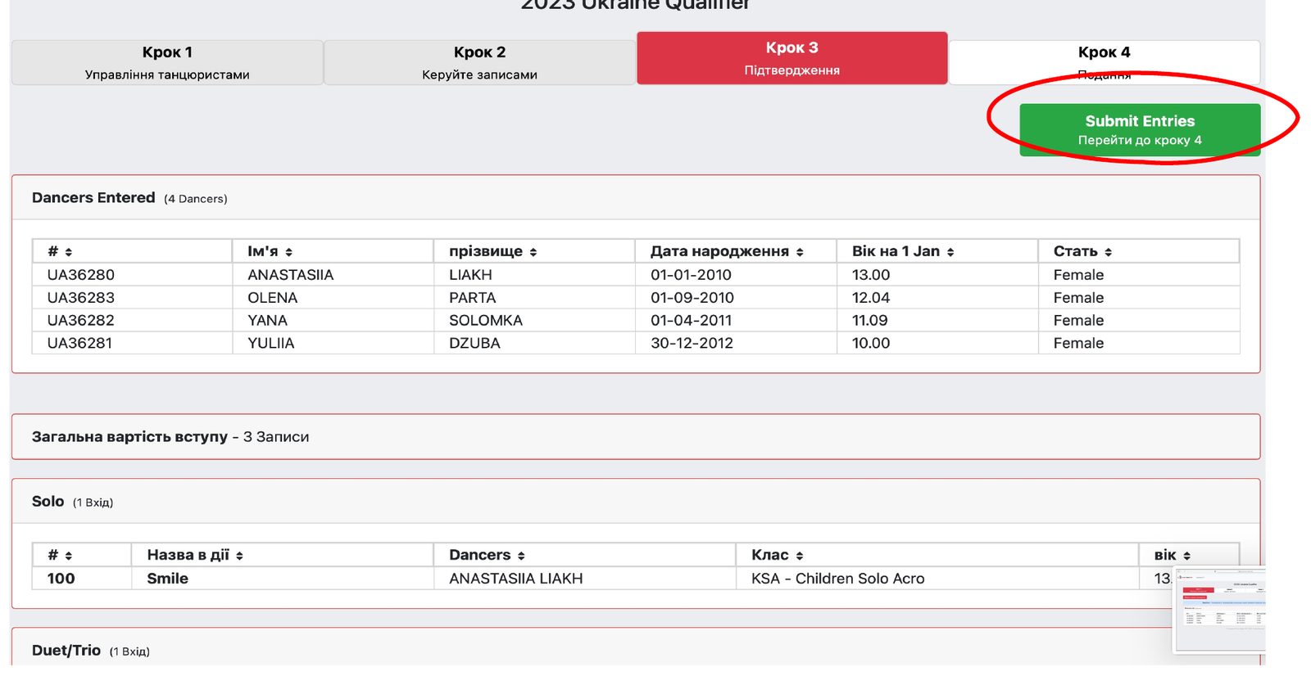
Task: Click KSA - Children Solo Acro class
Action: pos(837,579)
